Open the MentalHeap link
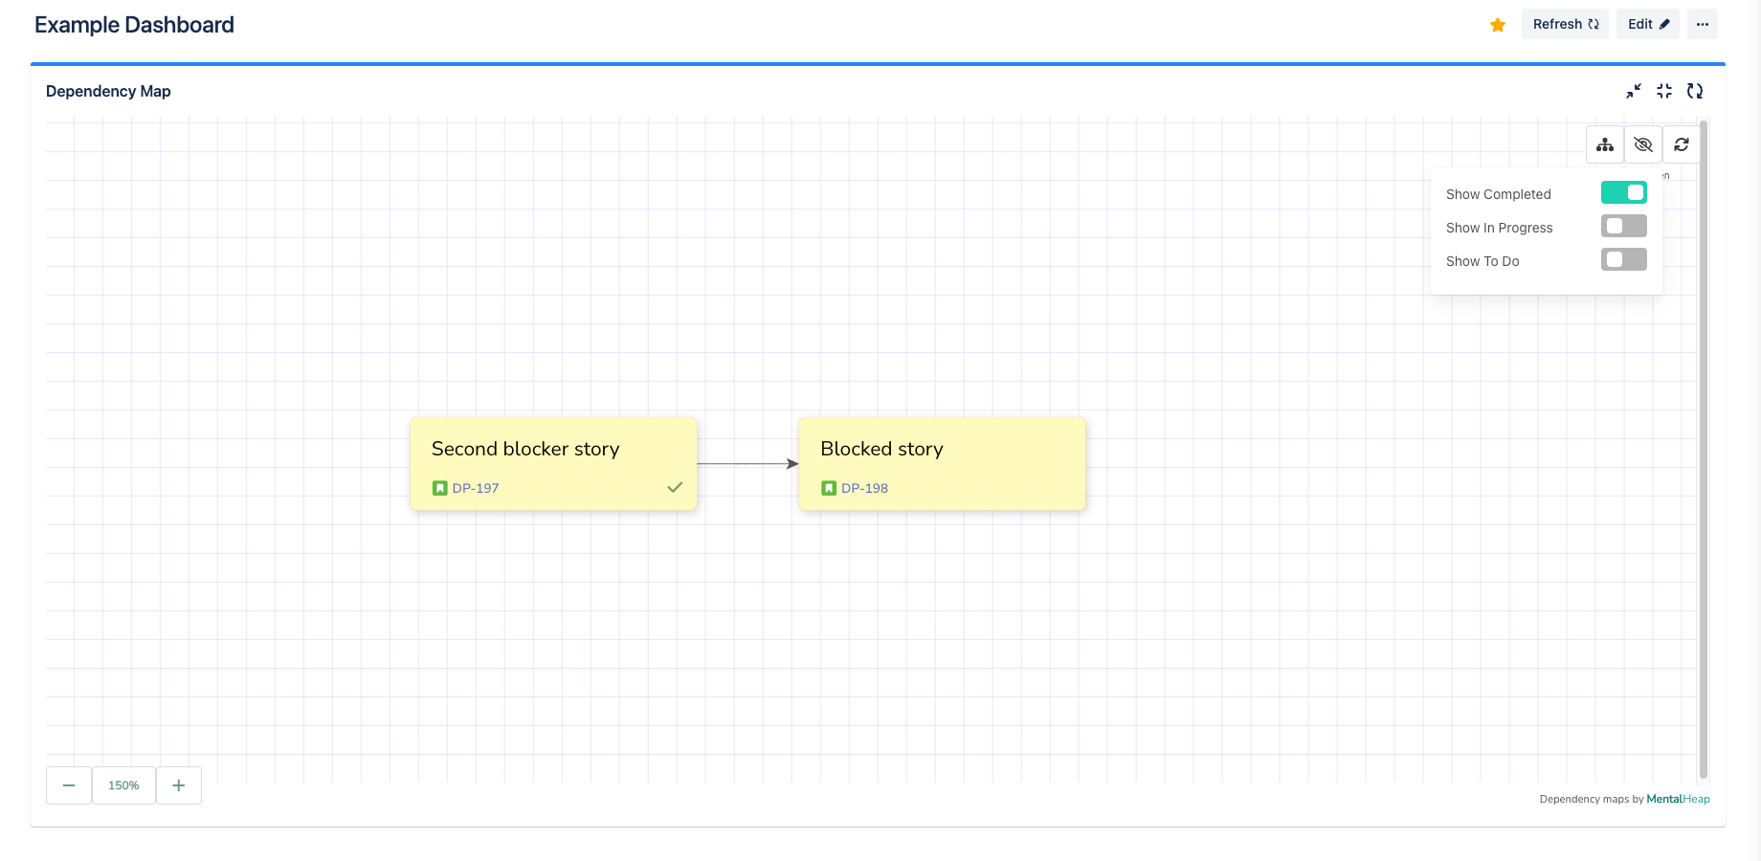Image resolution: width=1761 pixels, height=861 pixels. 1678,799
